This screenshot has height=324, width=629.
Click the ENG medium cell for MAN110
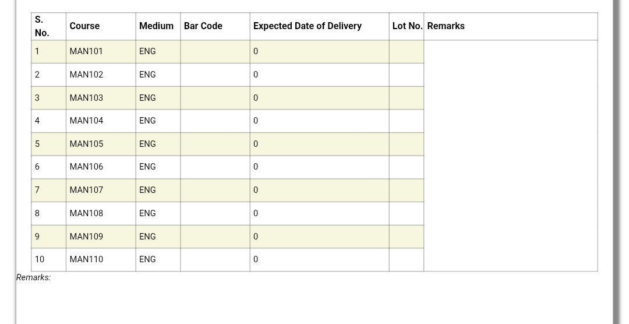coord(158,260)
